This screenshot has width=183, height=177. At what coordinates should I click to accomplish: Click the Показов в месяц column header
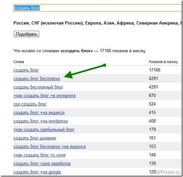tap(163, 62)
